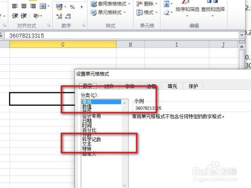Select the column I header
This screenshot has width=251, height=188.
point(177,45)
